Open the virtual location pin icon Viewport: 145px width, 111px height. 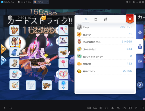click(136, 108)
